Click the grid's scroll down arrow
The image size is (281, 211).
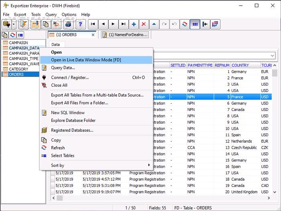(x=275, y=192)
